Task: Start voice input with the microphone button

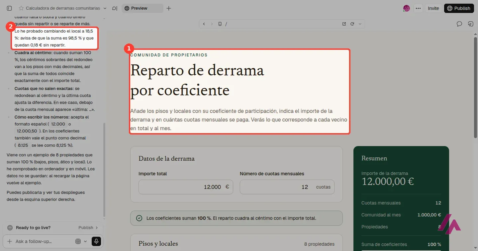Action: pyautogui.click(x=96, y=241)
